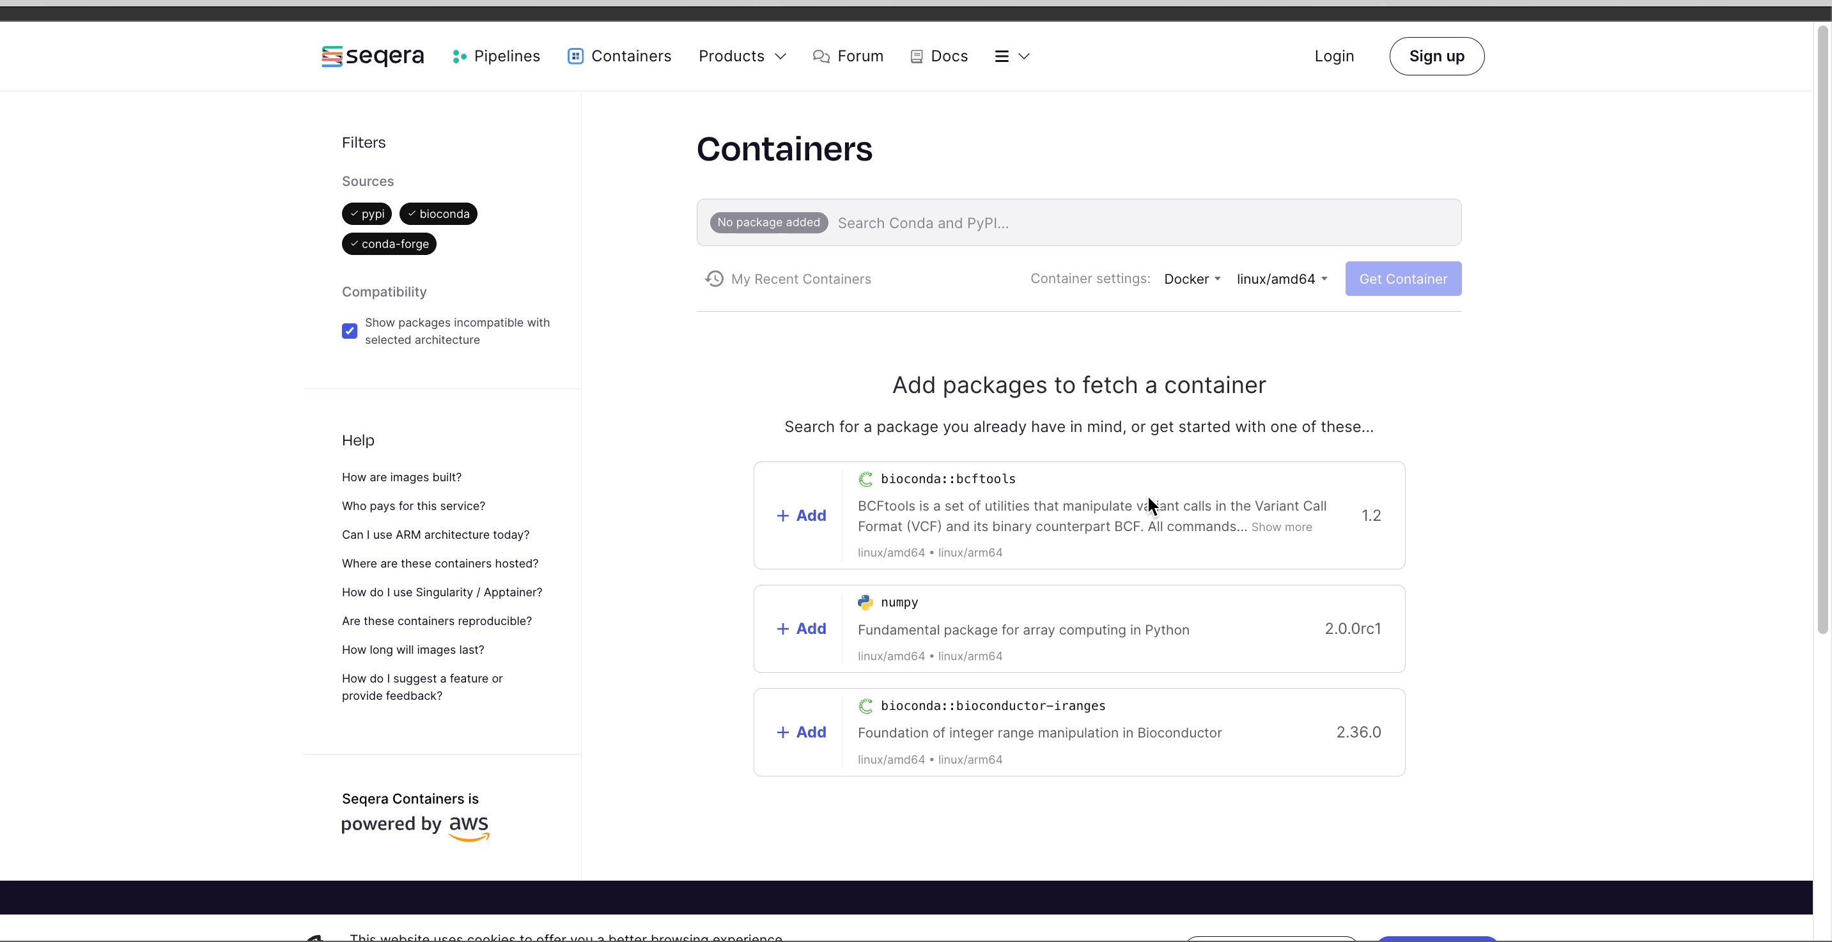1832x942 pixels.
Task: Enable the bioconda source filter
Action: pos(437,214)
